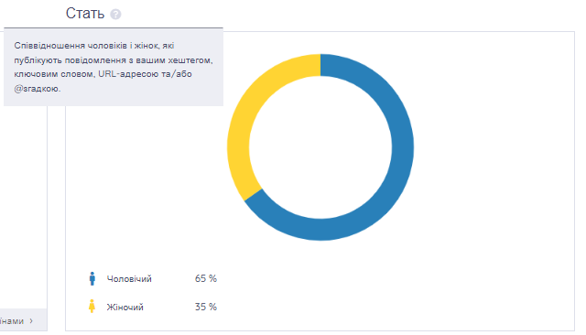Select the Чоловічий legend label
The height and width of the screenshot is (335, 586).
[129, 279]
